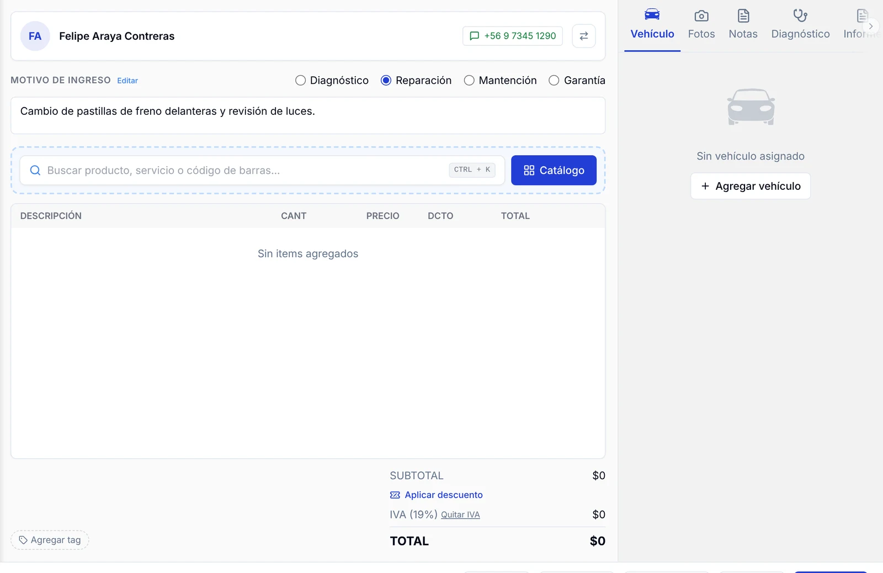Click the 'Sin items agregados' message

click(x=308, y=253)
